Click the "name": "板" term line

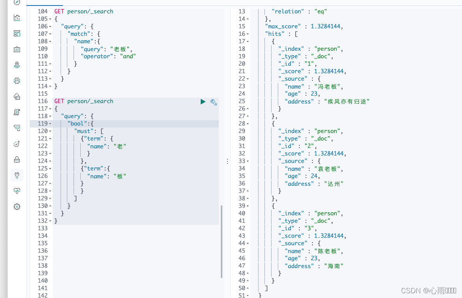point(107,176)
